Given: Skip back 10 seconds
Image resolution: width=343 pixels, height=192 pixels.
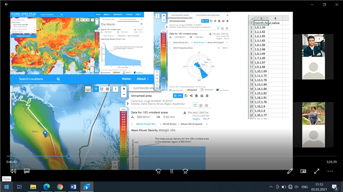Looking at the screenshot, I should (x=158, y=171).
